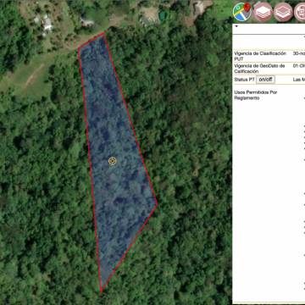
Task: Open the Google Maps round icon
Action: click(x=242, y=12)
